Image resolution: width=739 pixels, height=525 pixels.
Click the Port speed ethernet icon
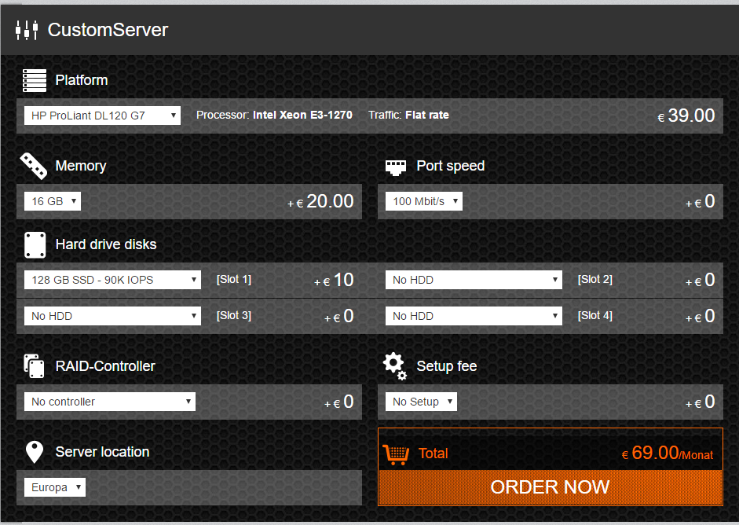tap(394, 167)
